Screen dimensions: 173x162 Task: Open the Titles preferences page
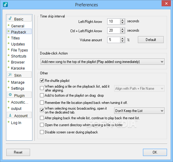15,38
